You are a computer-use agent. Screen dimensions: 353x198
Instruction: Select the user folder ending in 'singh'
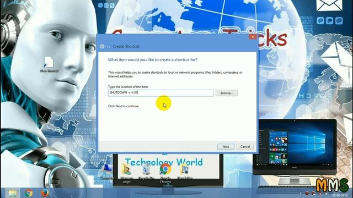pyautogui.click(x=126, y=173)
